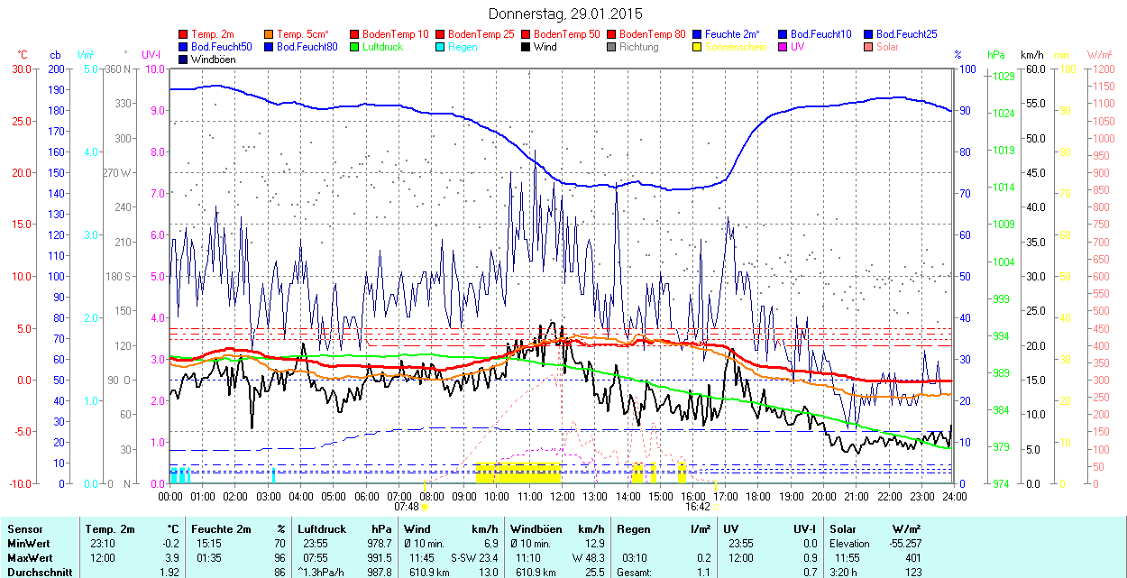
Task: Click the red Temp. 2m legend swatch
Action: pyautogui.click(x=184, y=34)
